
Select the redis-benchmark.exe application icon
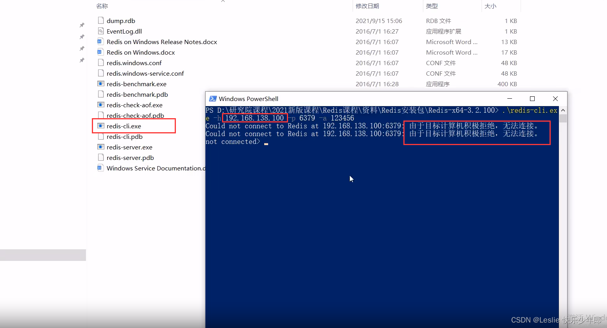coord(101,83)
